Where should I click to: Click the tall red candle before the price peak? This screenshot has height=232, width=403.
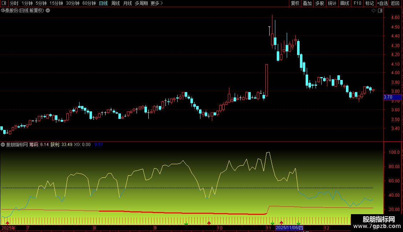click(x=266, y=80)
